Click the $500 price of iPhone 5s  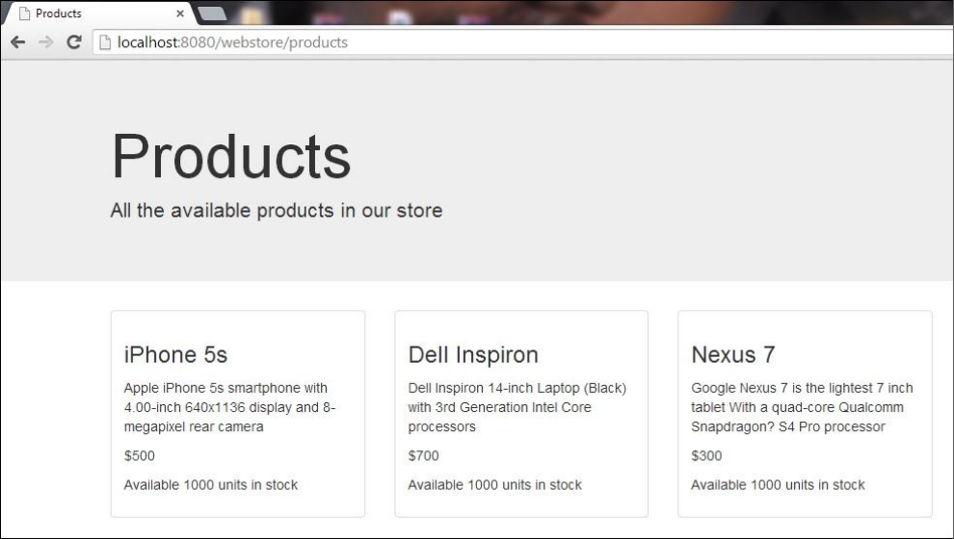point(139,455)
